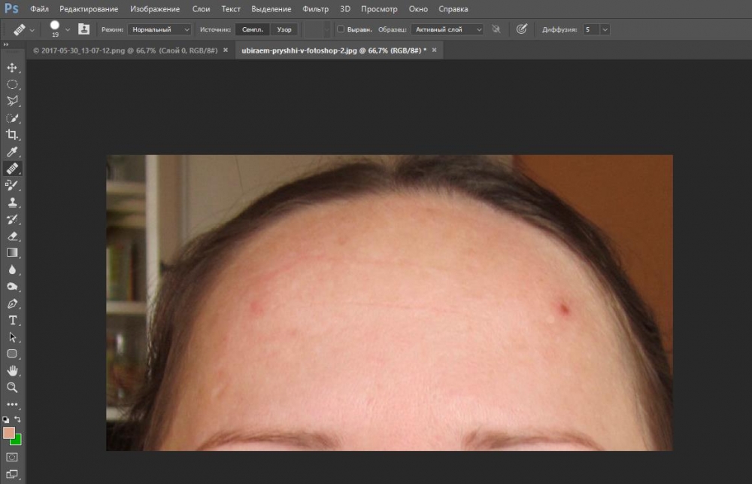752x484 pixels.
Task: Set source to Семпл.
Action: click(252, 29)
